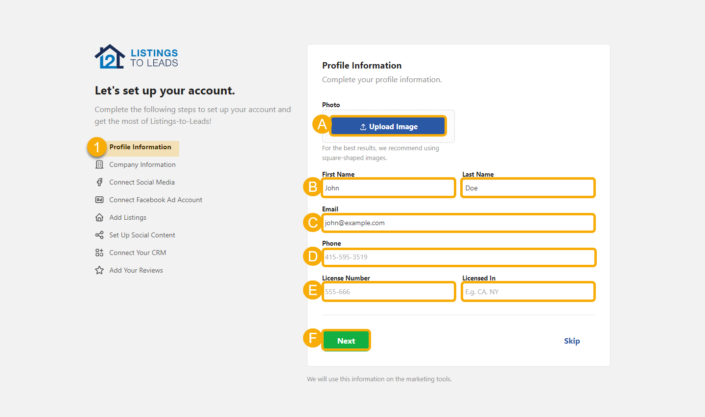This screenshot has width=705, height=417.
Task: Click the upload arrow inside Upload Image button
Action: (x=363, y=126)
